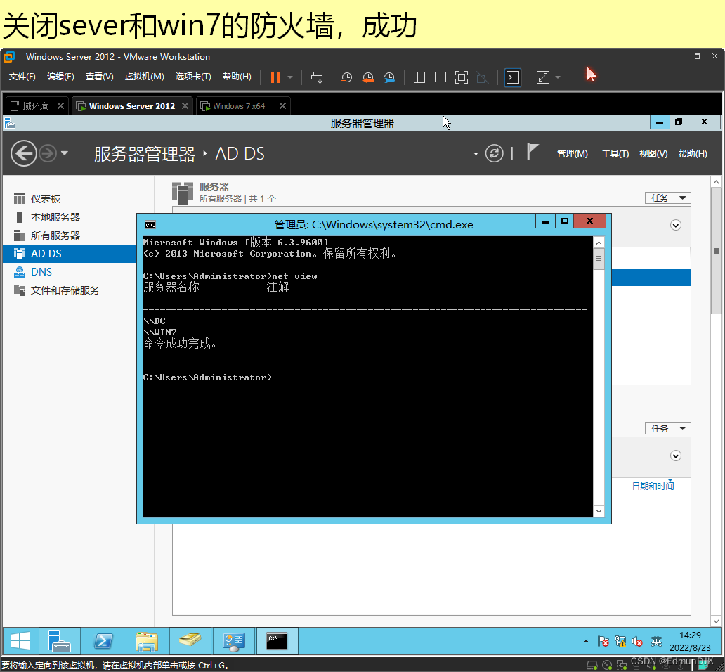The width and height of the screenshot is (725, 672).
Task: Click the forward navigation arrow in Server Manager
Action: coord(48,153)
